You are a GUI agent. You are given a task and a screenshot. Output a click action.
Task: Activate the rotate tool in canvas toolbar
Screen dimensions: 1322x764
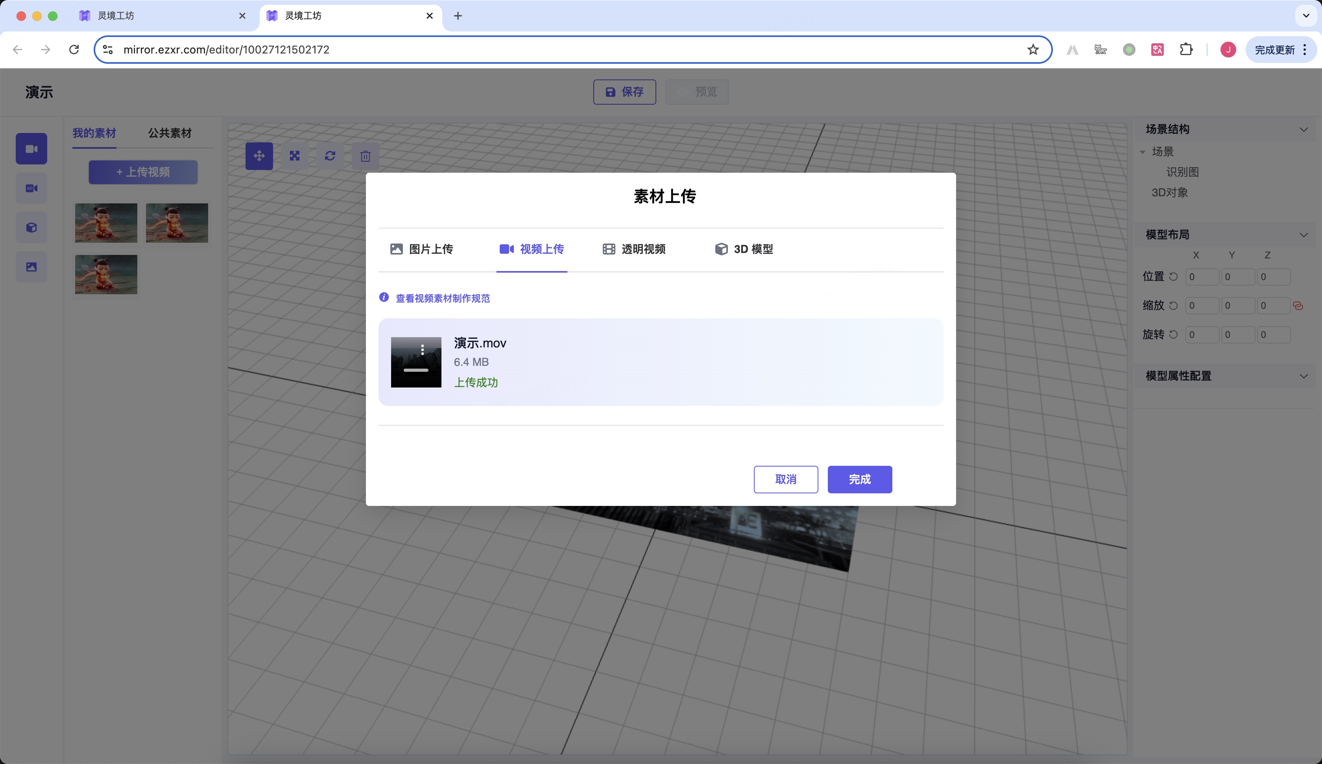[330, 156]
